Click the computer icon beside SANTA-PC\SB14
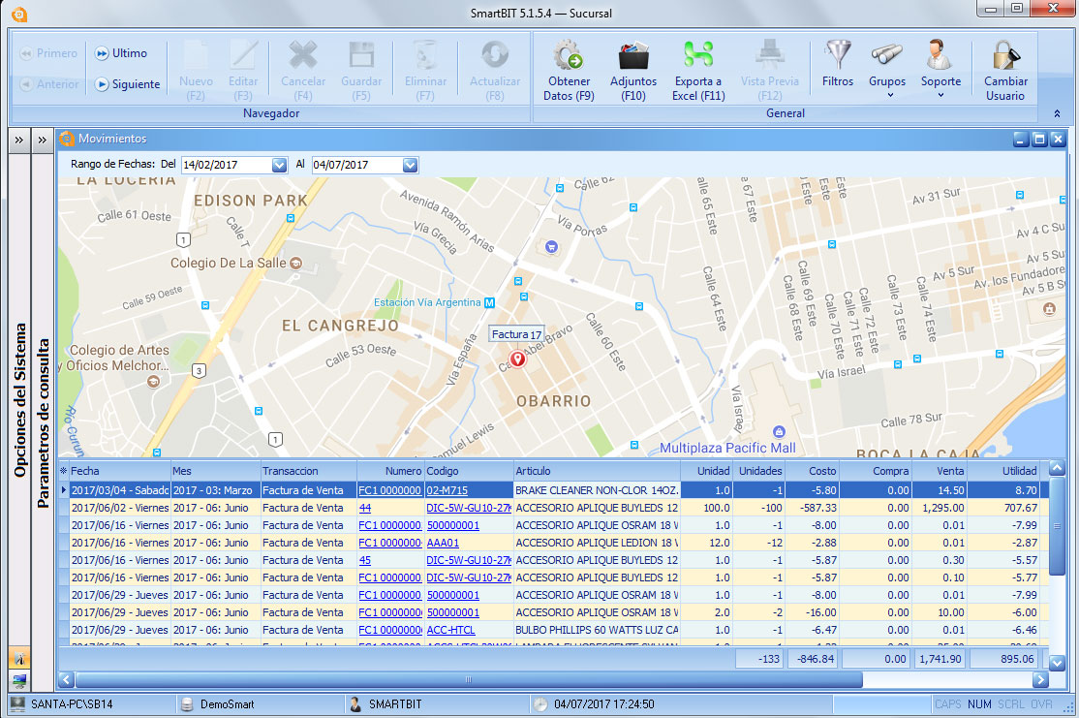This screenshot has width=1079, height=718. 17,704
